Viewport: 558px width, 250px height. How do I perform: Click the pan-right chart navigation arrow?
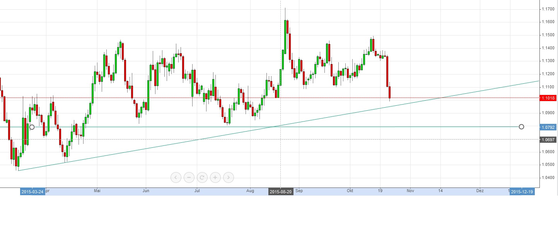[x=228, y=177]
